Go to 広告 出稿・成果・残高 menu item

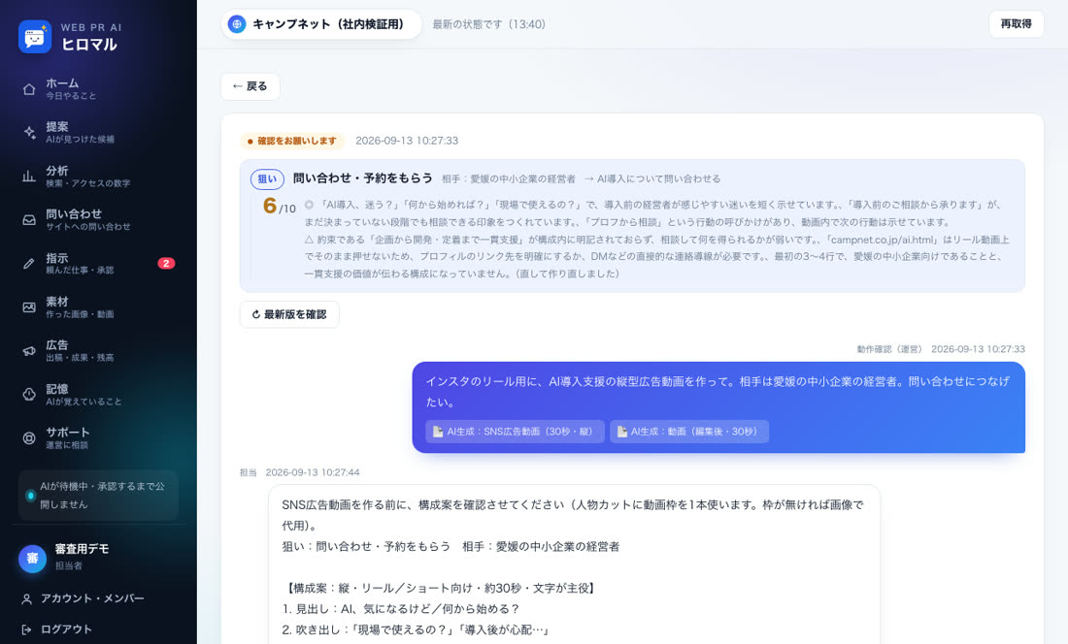click(x=98, y=351)
